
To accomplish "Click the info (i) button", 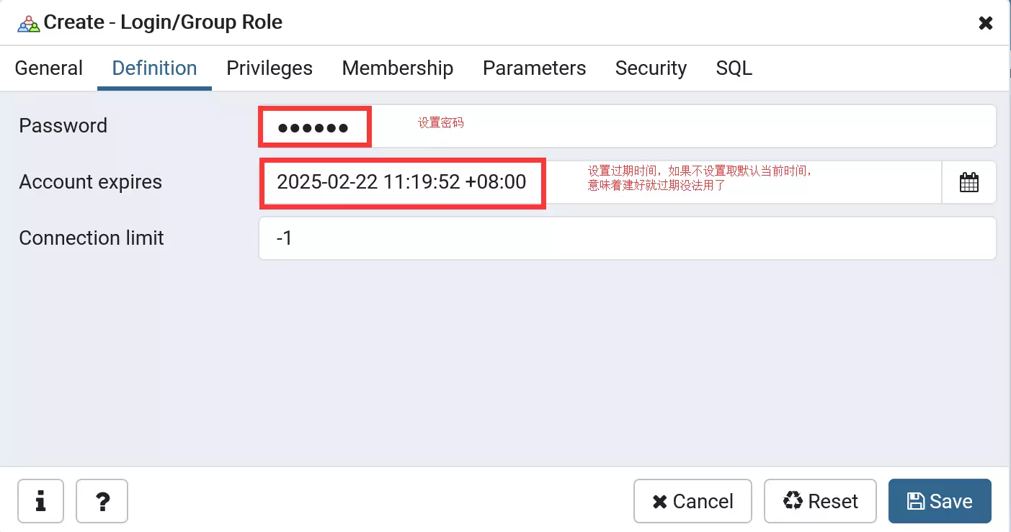I will [40, 501].
